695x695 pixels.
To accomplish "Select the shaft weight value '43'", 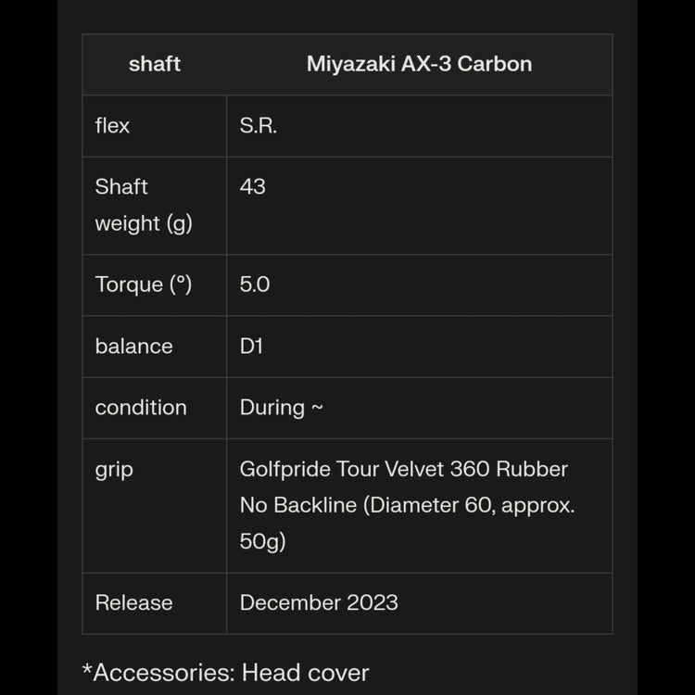I will tap(252, 186).
